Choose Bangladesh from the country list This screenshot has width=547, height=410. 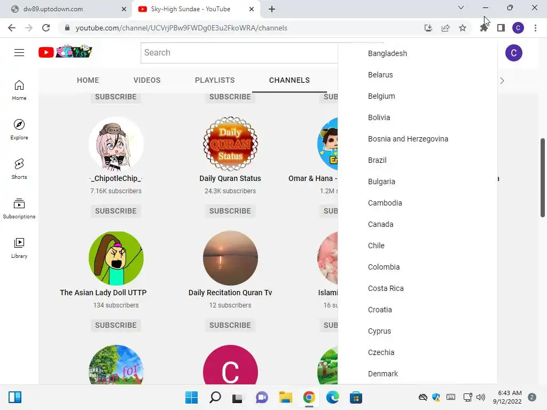[418, 53]
